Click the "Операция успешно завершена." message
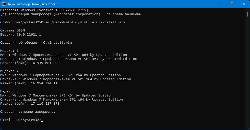 pyautogui.click(x=28, y=112)
